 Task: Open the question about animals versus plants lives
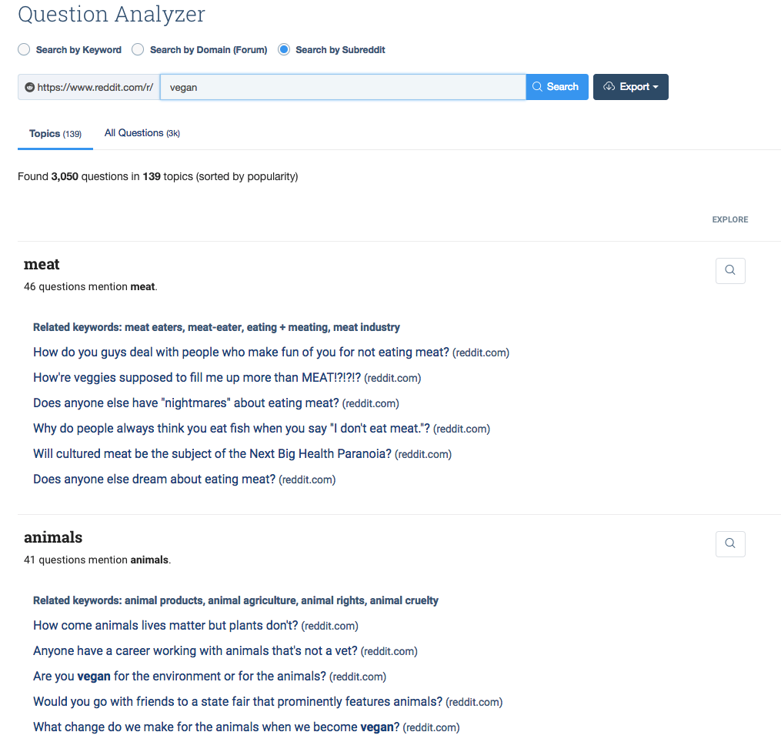click(x=165, y=626)
